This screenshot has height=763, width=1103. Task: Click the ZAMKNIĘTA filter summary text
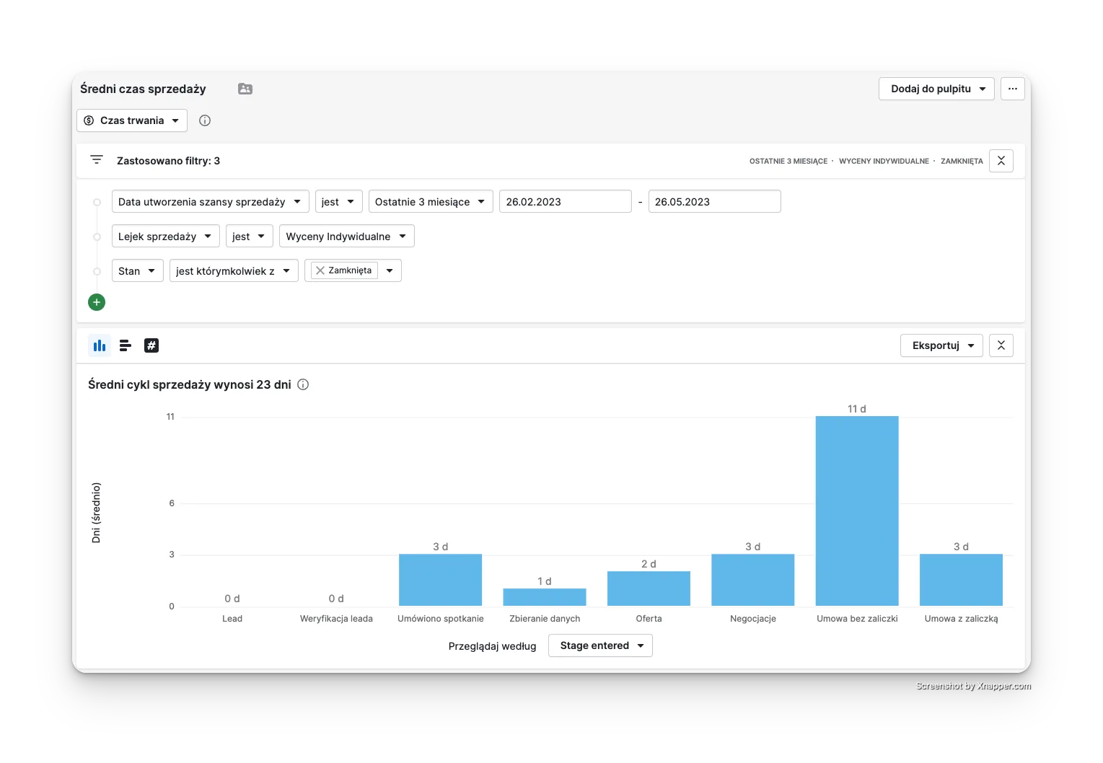[962, 161]
